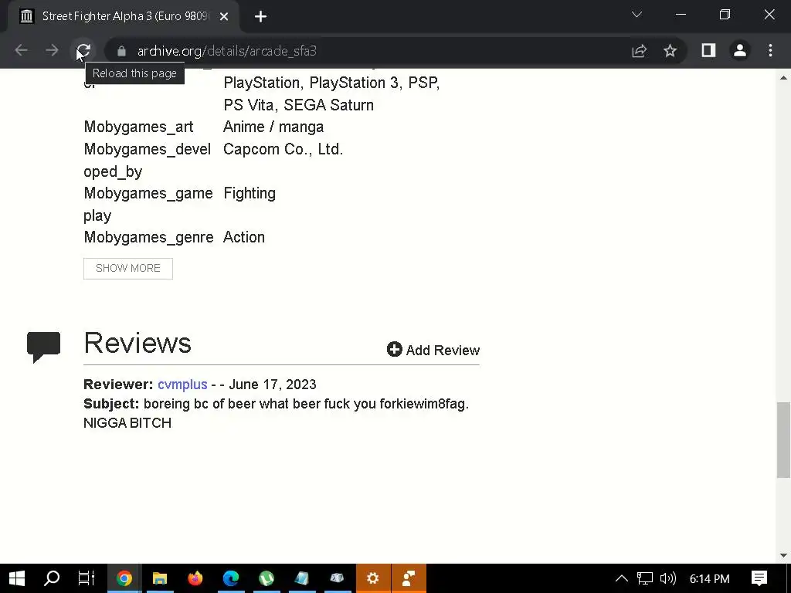This screenshot has height=593, width=791.
Task: Click the address bar URL
Action: point(227,51)
